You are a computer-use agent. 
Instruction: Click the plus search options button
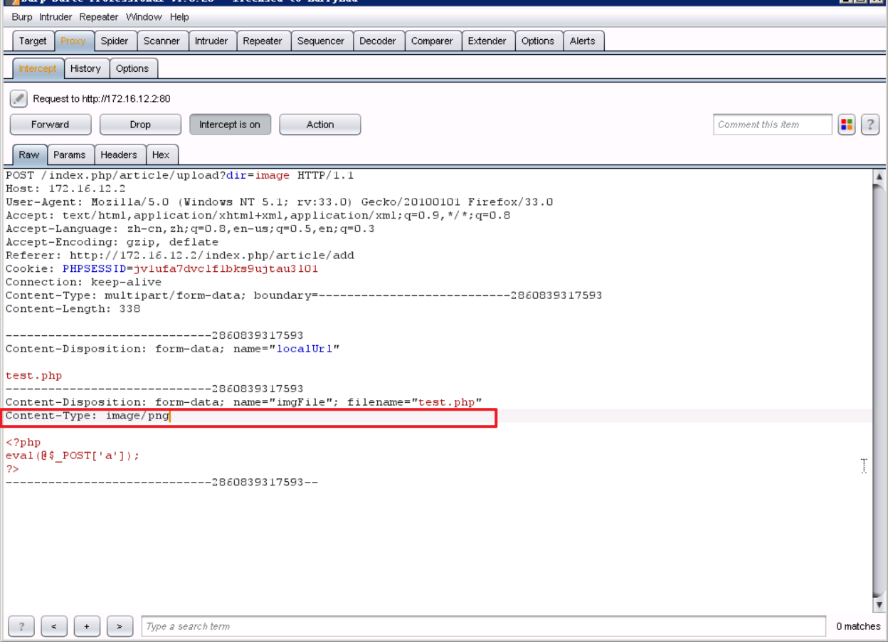(87, 626)
